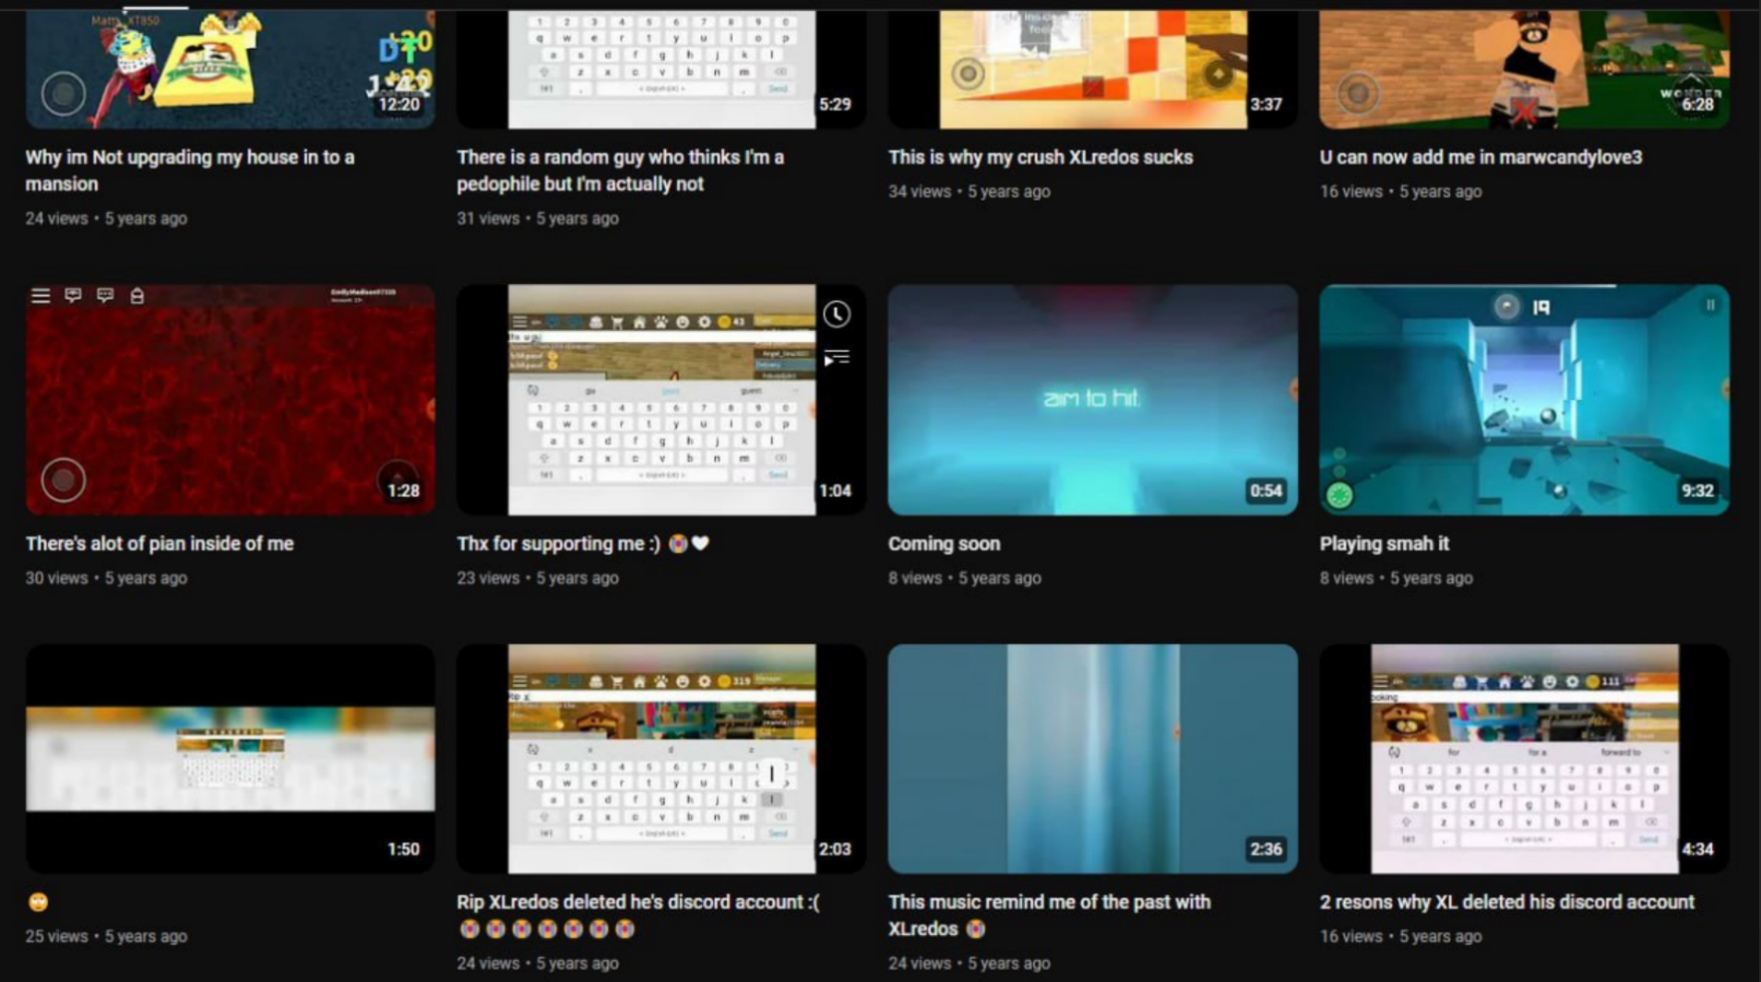Click title 'This music remind me of the past'

tap(1049, 916)
